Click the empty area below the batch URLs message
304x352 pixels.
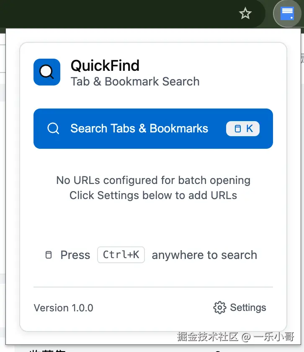tap(153, 222)
